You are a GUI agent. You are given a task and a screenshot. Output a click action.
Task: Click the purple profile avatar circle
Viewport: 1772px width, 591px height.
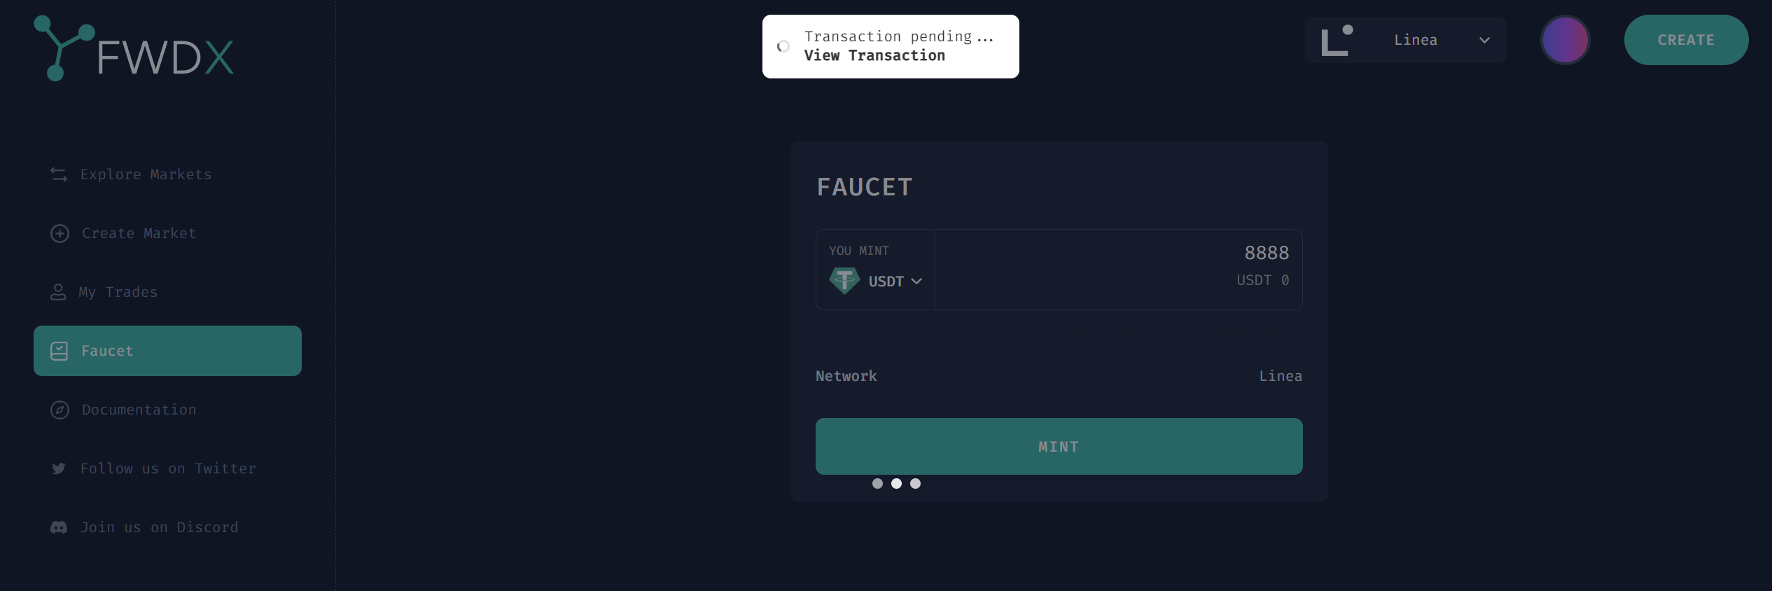coord(1565,40)
